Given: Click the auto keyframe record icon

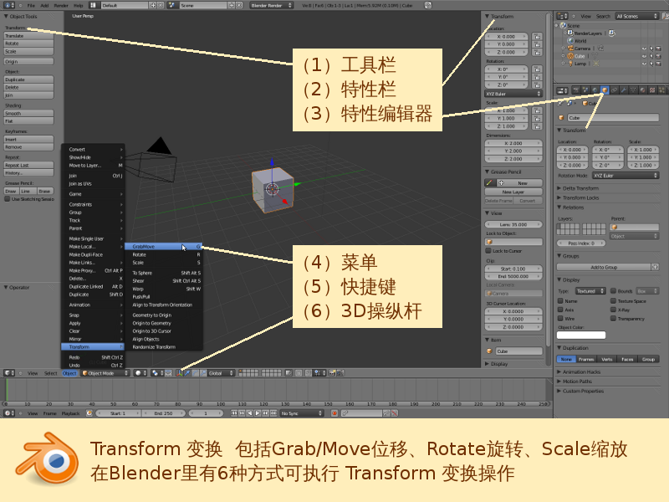Looking at the screenshot, I should 334,413.
